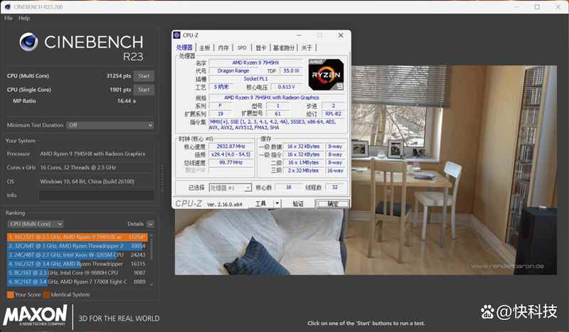The image size is (569, 332).
Task: Start the CPU Single Core test
Action: pyautogui.click(x=144, y=90)
